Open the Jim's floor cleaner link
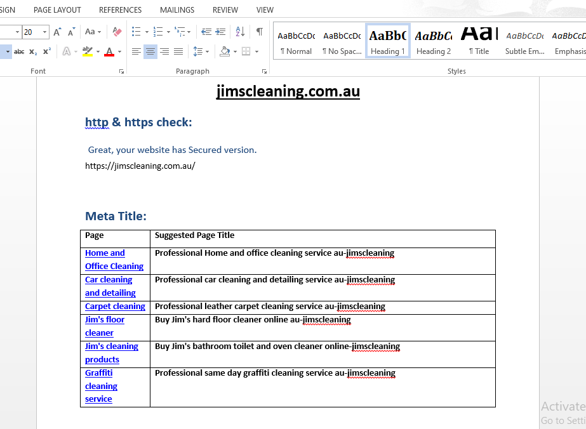The image size is (586, 429). point(105,326)
